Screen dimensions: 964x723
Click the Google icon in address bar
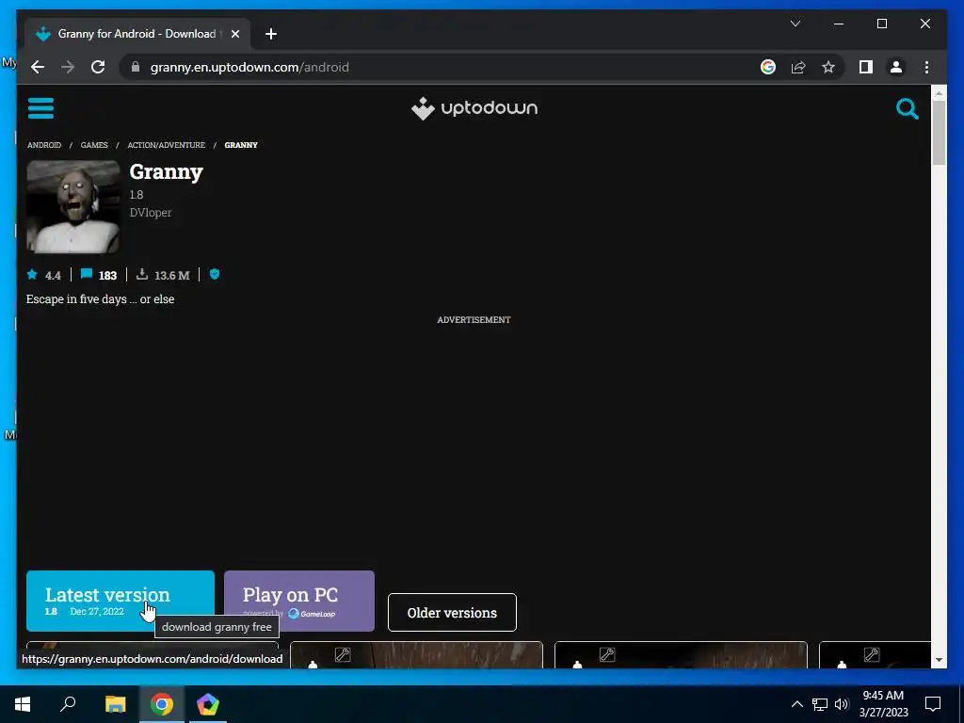tap(768, 67)
